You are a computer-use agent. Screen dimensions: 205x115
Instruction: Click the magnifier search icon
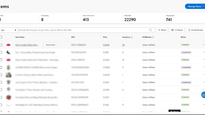(150, 30)
